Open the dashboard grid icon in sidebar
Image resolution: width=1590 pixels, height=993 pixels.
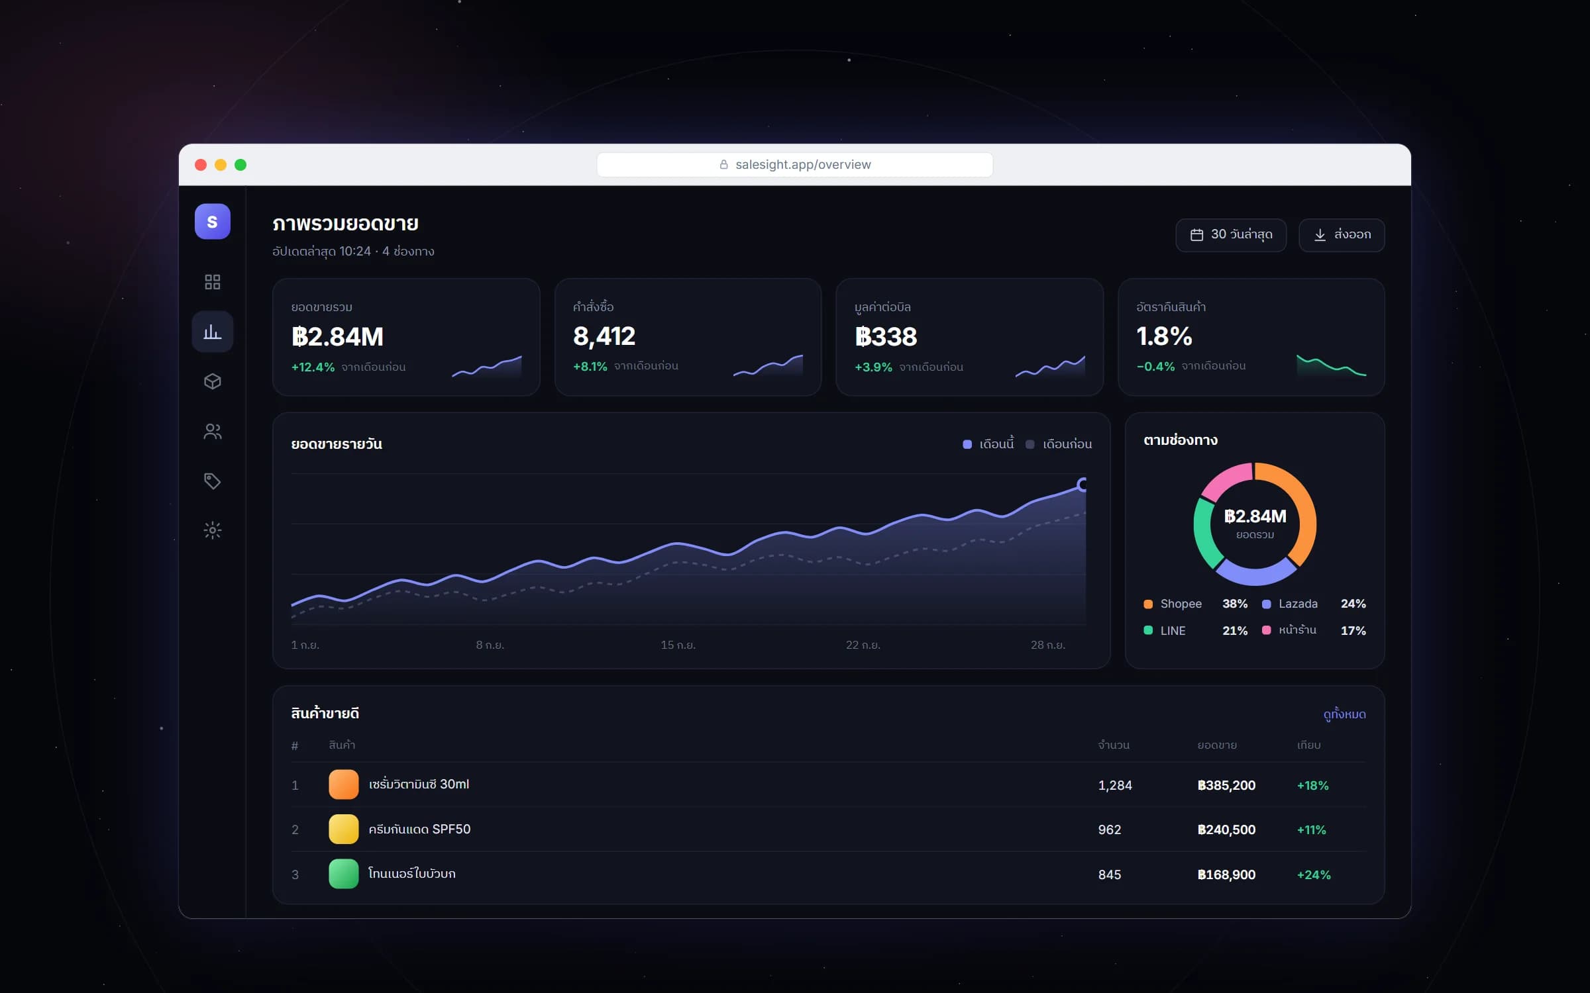coord(212,282)
